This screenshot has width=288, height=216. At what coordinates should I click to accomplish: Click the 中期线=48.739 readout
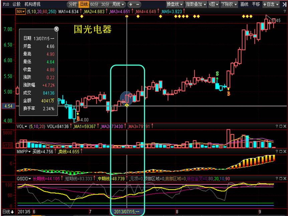pyautogui.click(x=111, y=178)
